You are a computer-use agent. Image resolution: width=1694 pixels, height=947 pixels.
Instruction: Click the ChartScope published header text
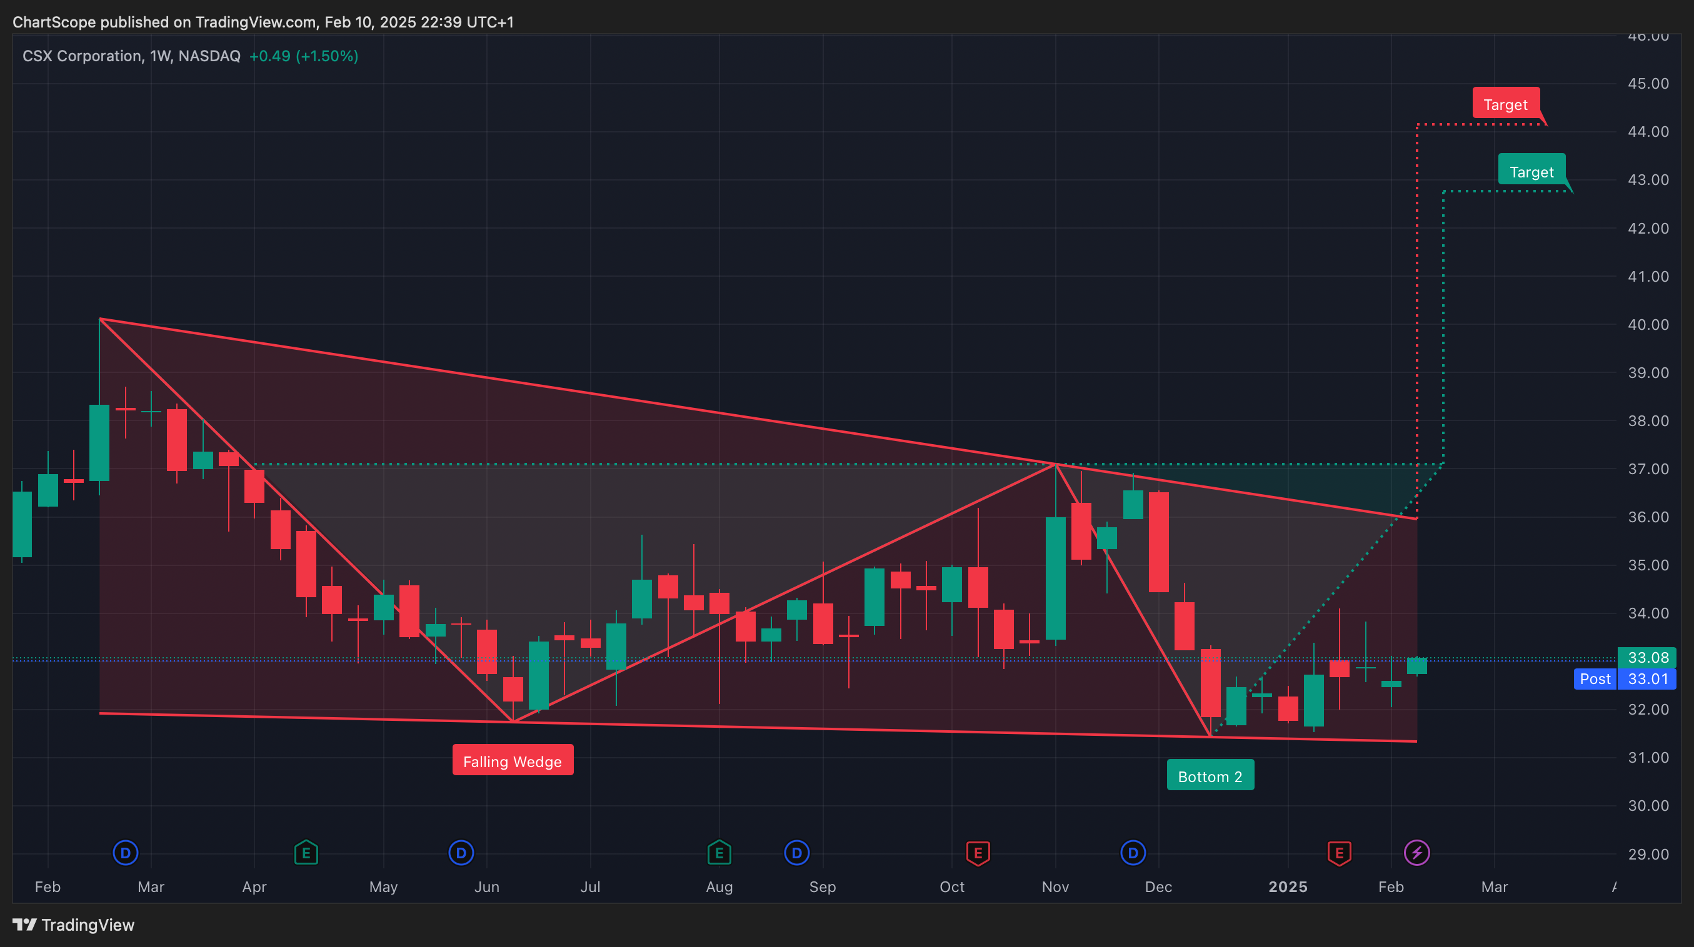(x=263, y=22)
